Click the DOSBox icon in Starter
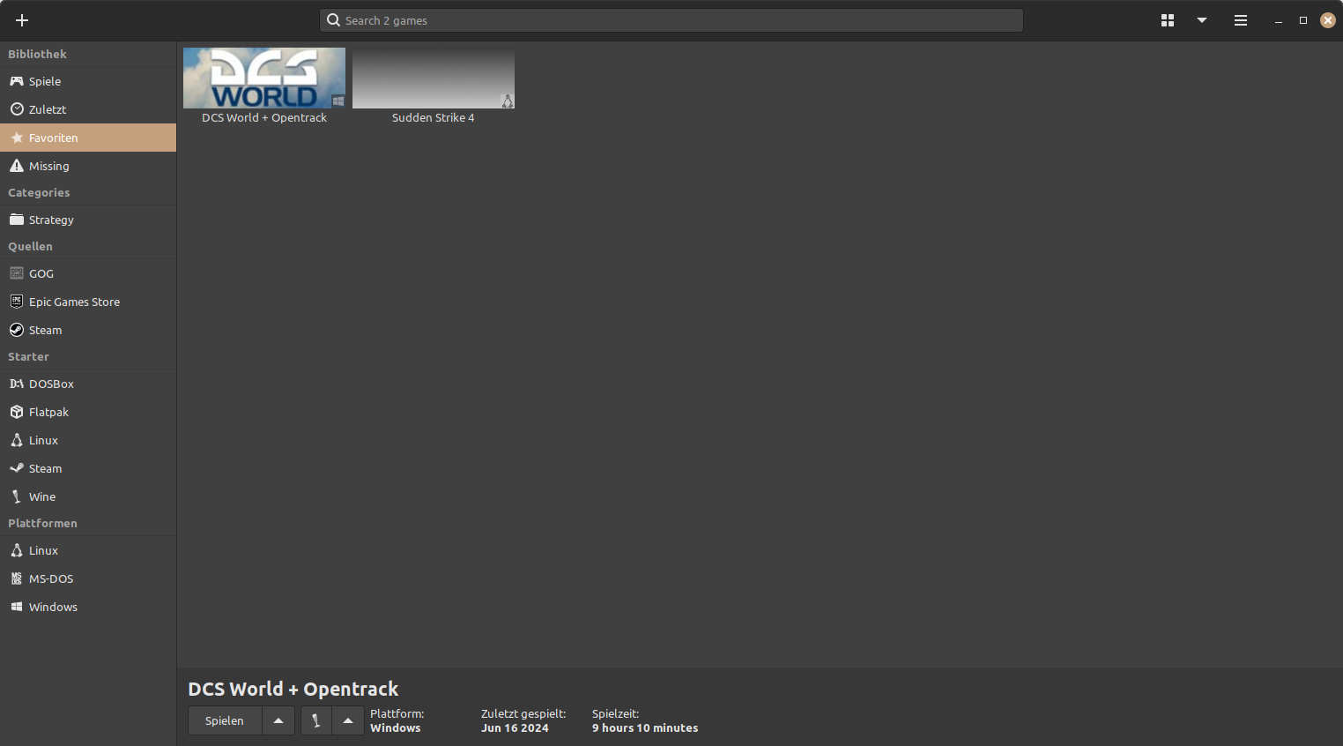The image size is (1343, 746). coord(17,384)
